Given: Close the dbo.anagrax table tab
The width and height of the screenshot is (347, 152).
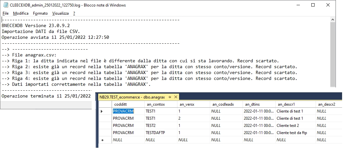Looking at the screenshot, I should (x=176, y=97).
